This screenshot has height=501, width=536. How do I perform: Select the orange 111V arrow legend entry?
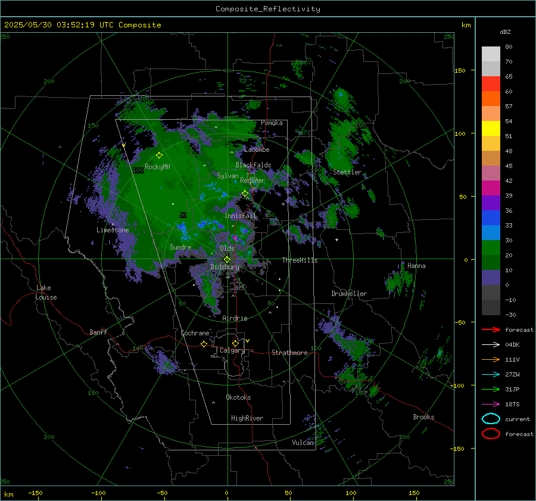491,359
